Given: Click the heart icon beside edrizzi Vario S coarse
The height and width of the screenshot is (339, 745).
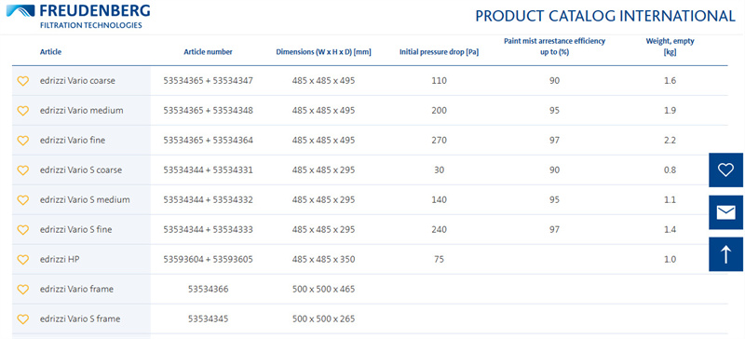Looking at the screenshot, I should pyautogui.click(x=22, y=170).
